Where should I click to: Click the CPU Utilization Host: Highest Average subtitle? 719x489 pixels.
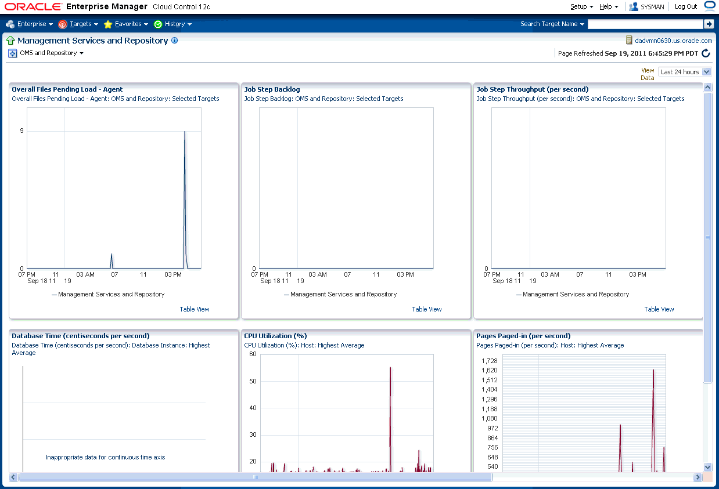(x=304, y=345)
